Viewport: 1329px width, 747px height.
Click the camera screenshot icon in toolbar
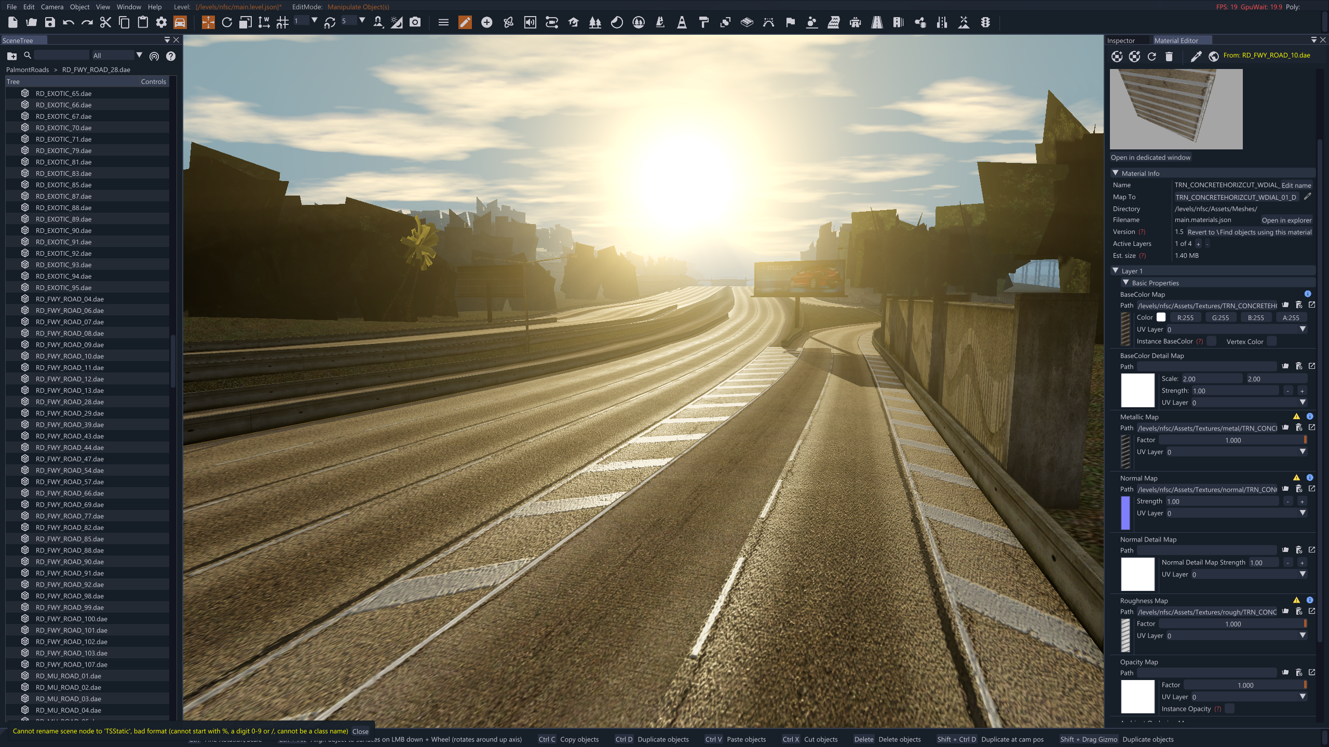click(x=415, y=22)
